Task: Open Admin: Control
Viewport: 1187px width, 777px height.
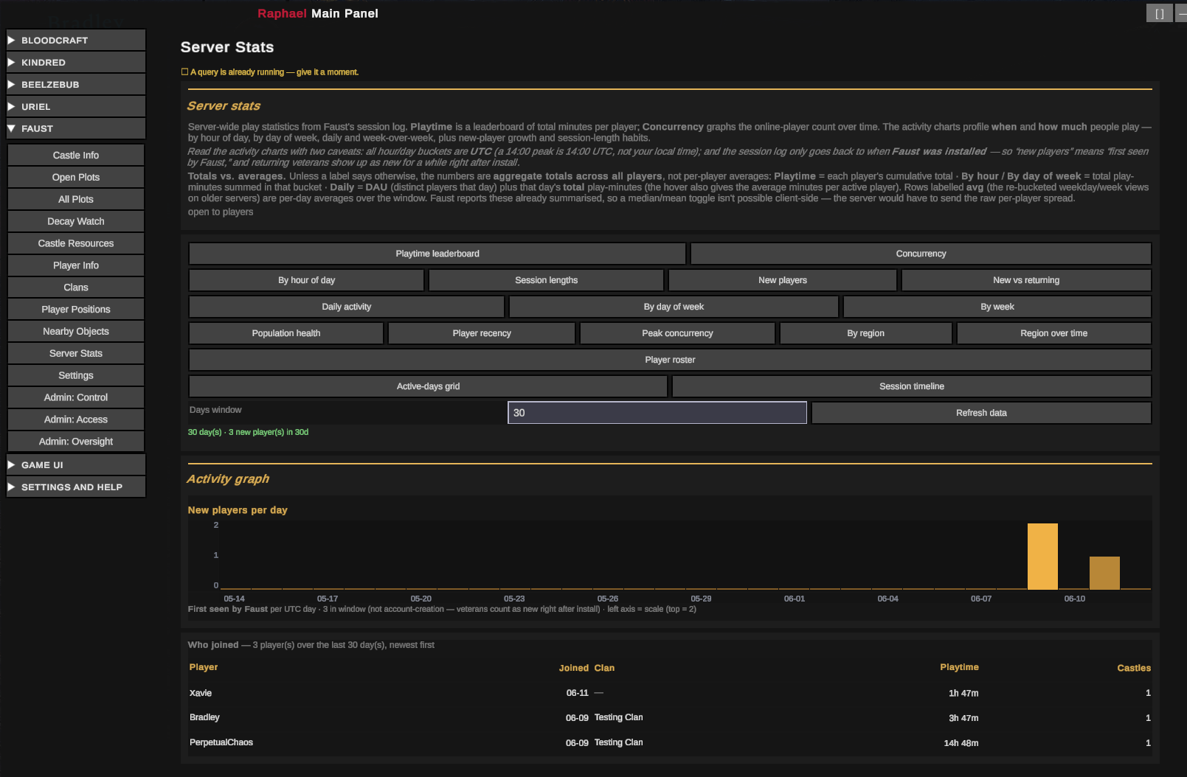Action: coord(76,397)
